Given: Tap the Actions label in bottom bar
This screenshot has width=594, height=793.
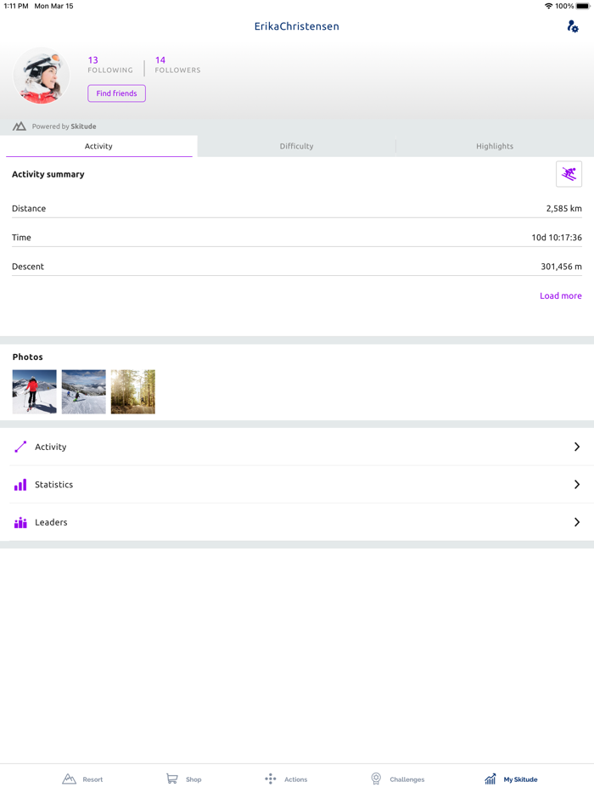Looking at the screenshot, I should point(296,779).
